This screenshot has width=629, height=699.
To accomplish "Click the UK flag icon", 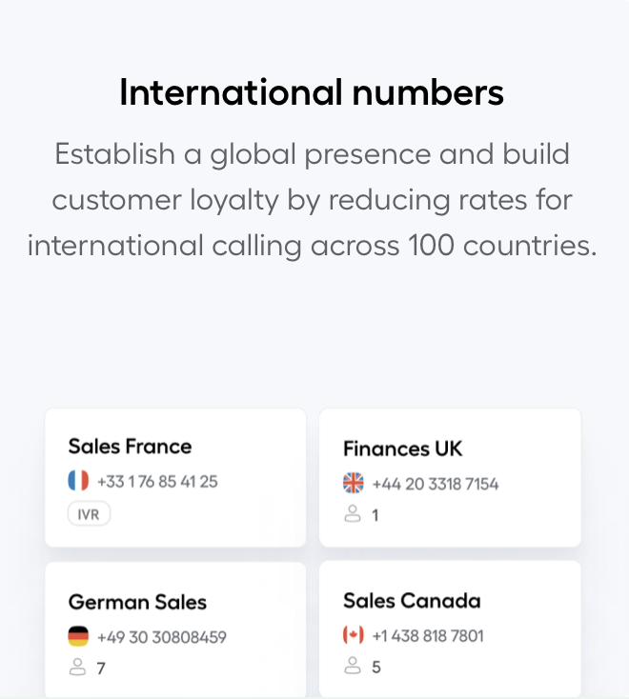I will click(x=353, y=483).
